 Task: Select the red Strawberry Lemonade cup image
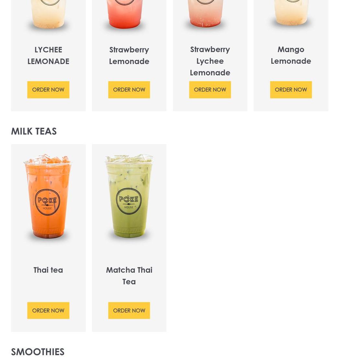125,14
